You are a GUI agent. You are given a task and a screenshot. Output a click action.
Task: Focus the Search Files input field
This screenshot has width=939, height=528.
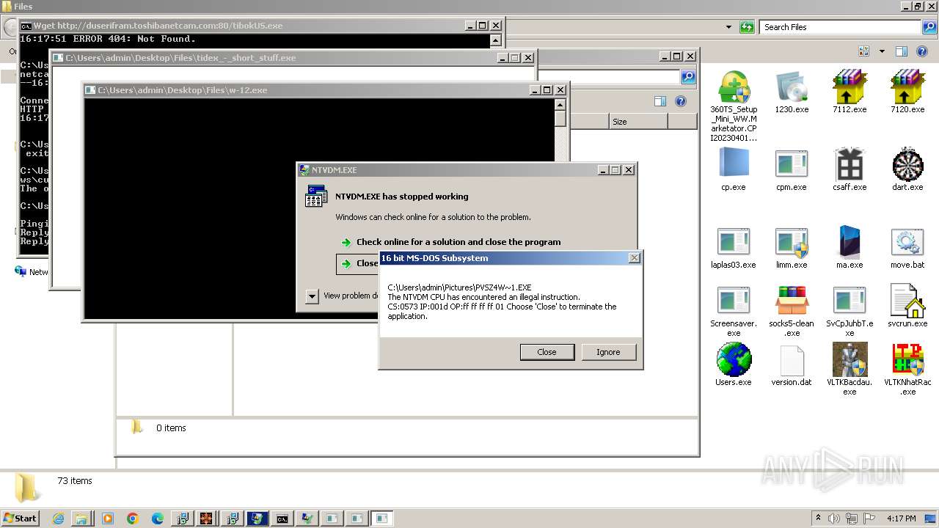840,27
